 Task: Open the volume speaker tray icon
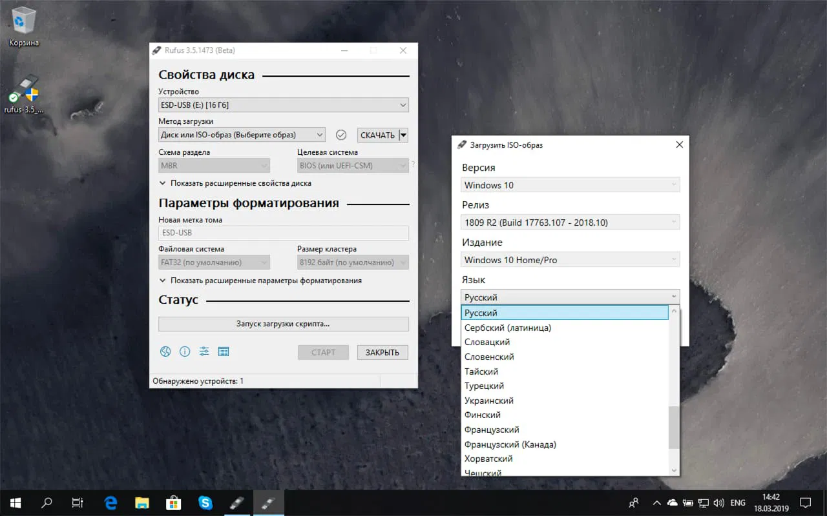click(719, 502)
